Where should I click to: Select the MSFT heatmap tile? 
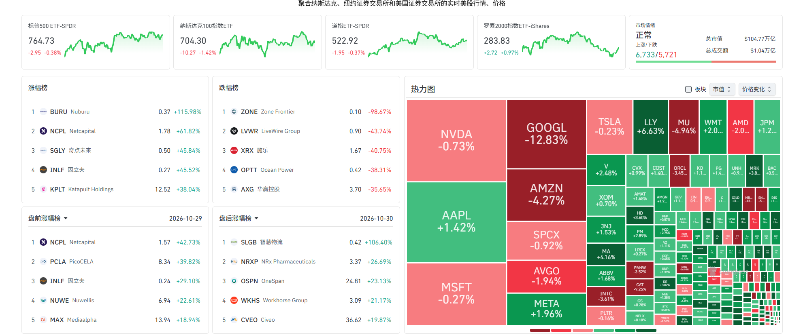456,294
